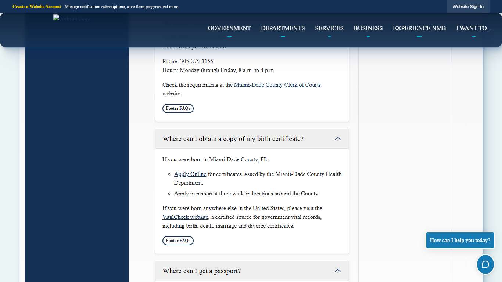Click the Apply Online link
The height and width of the screenshot is (282, 502).
tap(190, 174)
